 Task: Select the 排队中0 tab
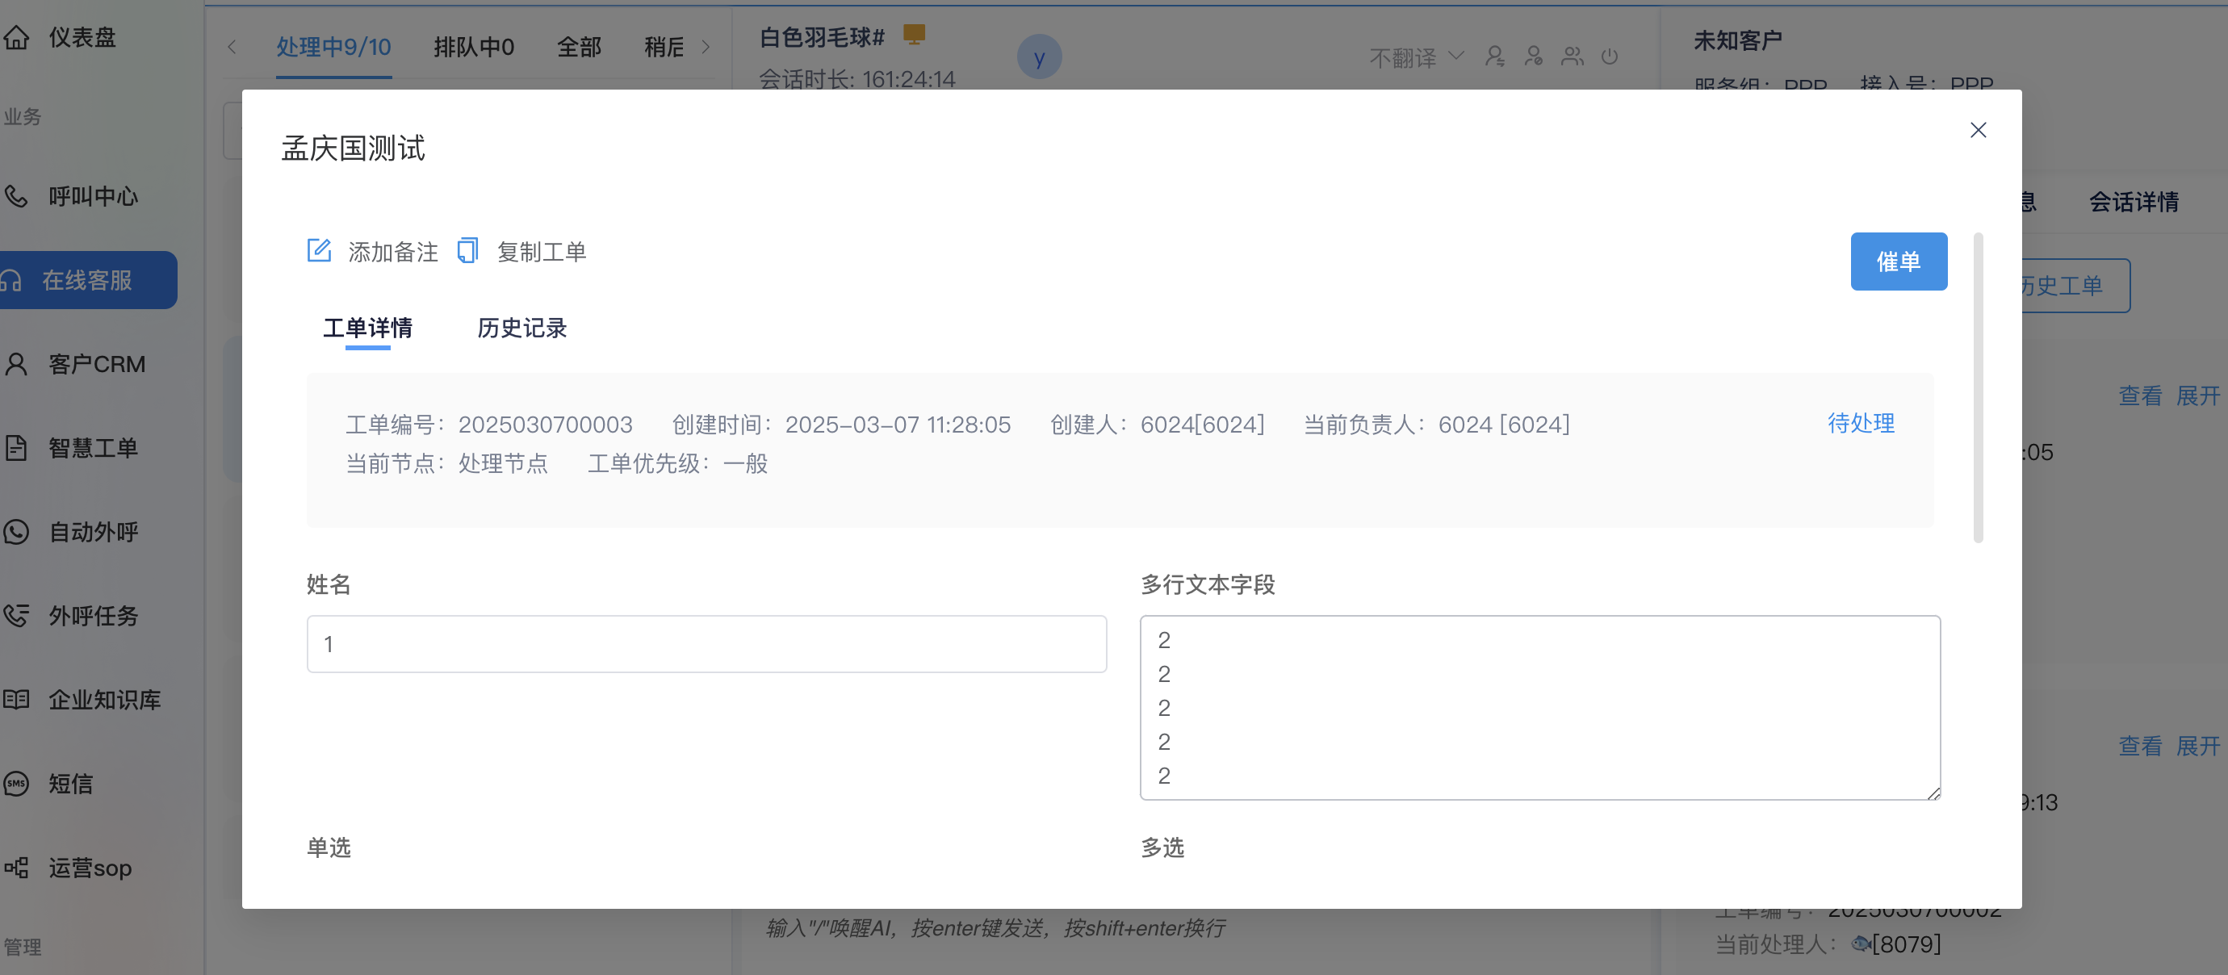[474, 47]
